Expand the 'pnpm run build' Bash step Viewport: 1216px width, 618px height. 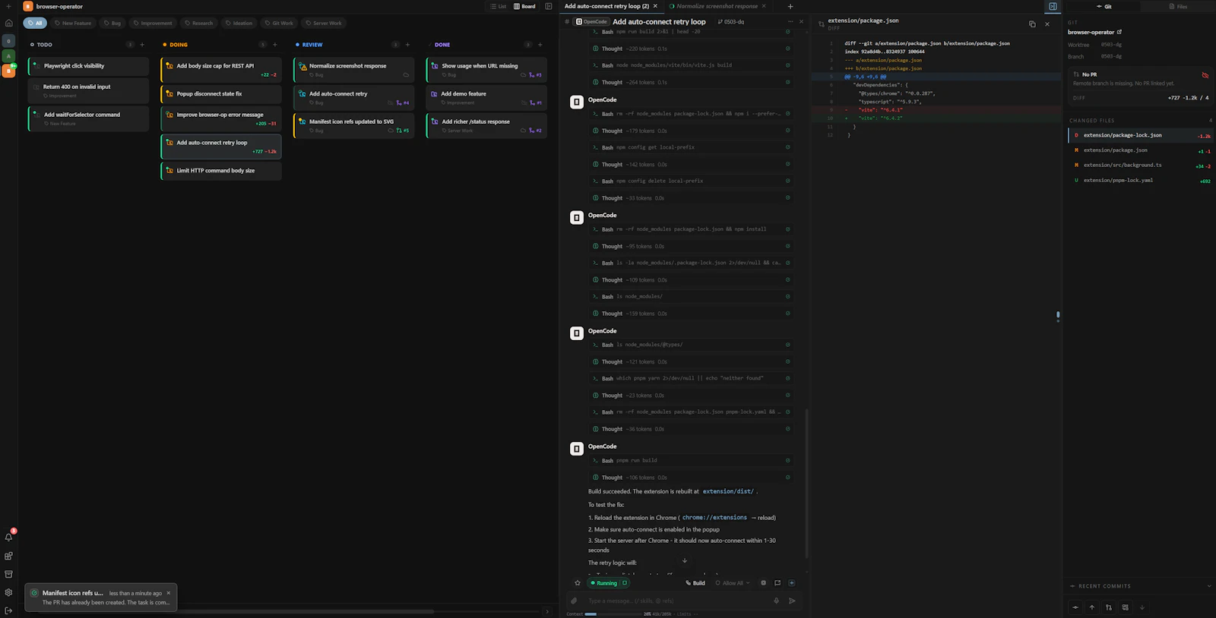pyautogui.click(x=691, y=461)
